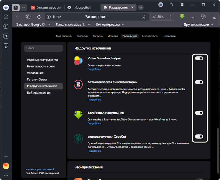Image resolution: width=220 pixels, height=180 pixels.
Task: Open the Alice assistant icon in sidebar
Action: coord(6,7)
